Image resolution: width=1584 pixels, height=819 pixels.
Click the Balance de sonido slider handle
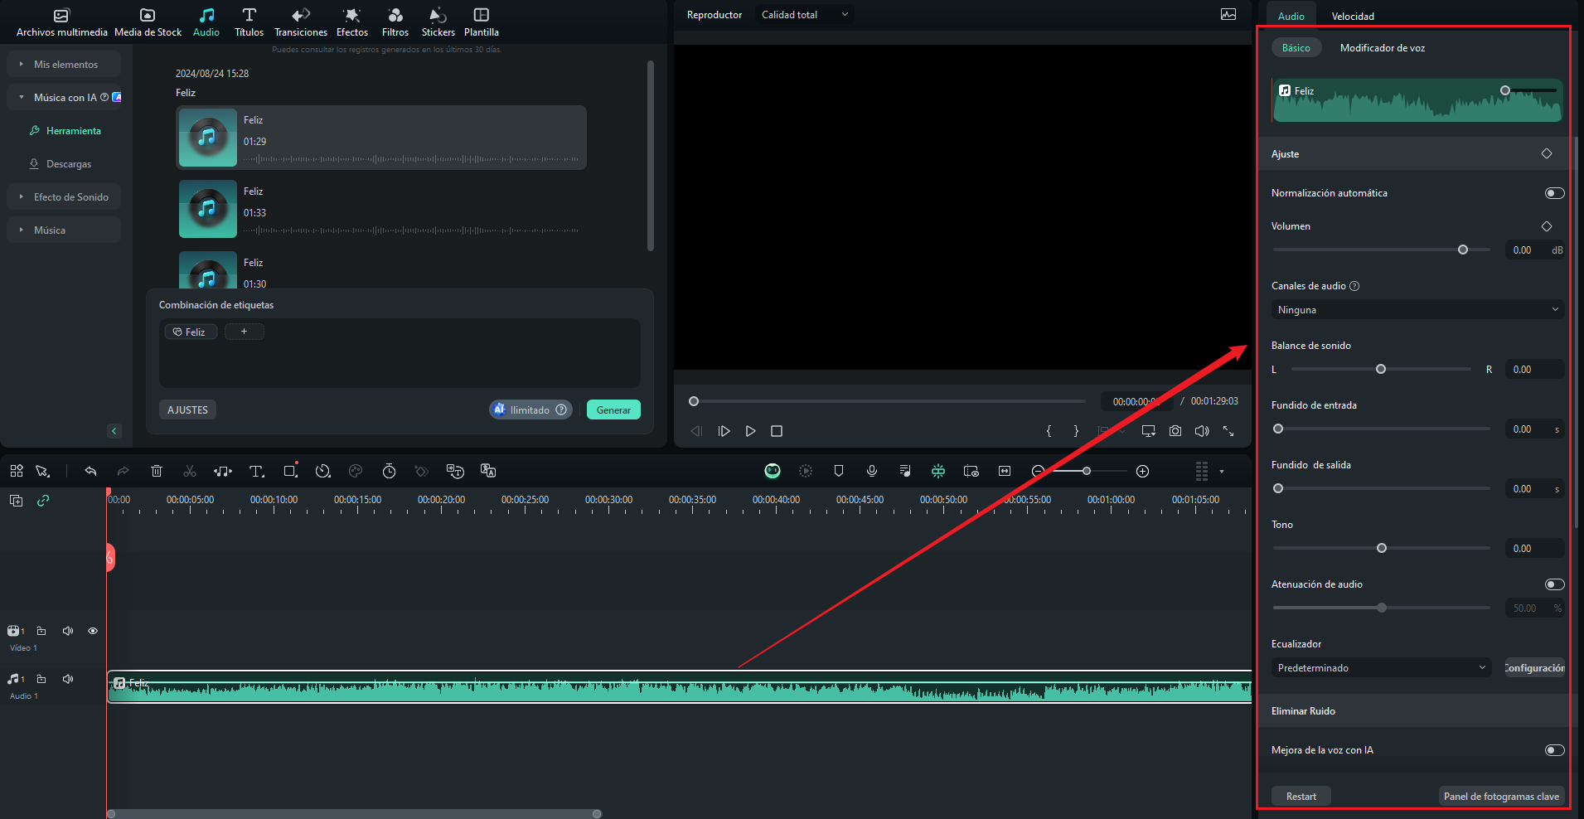point(1381,369)
